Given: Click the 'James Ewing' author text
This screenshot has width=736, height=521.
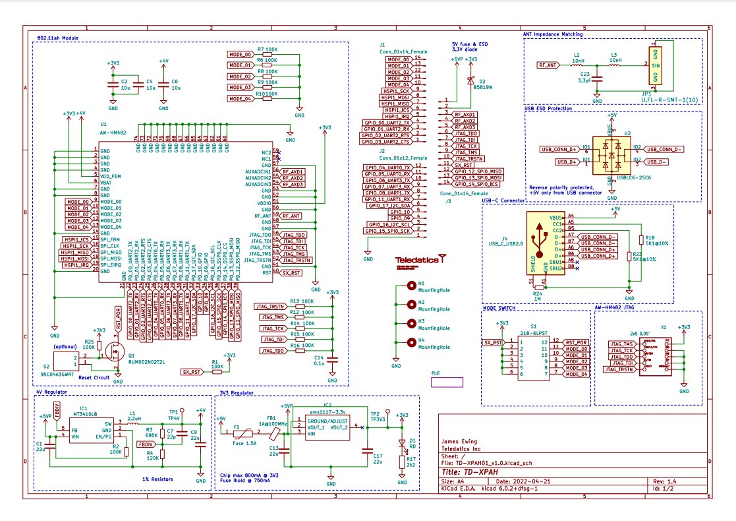Looking at the screenshot, I should pos(459,442).
